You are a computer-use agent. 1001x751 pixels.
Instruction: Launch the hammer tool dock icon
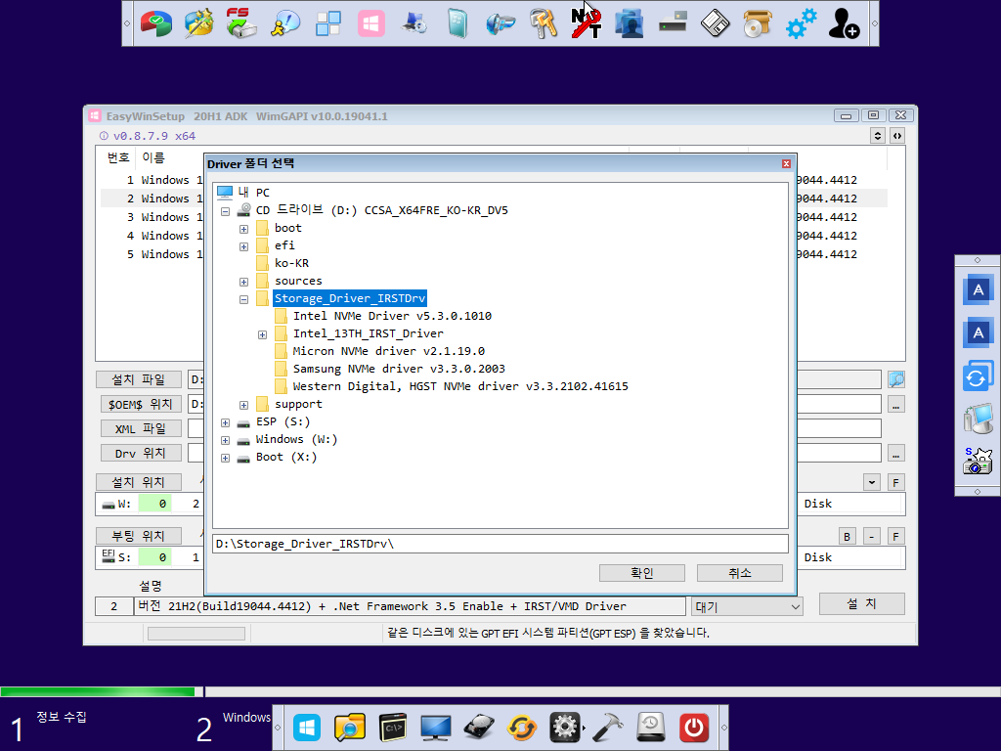coord(608,728)
